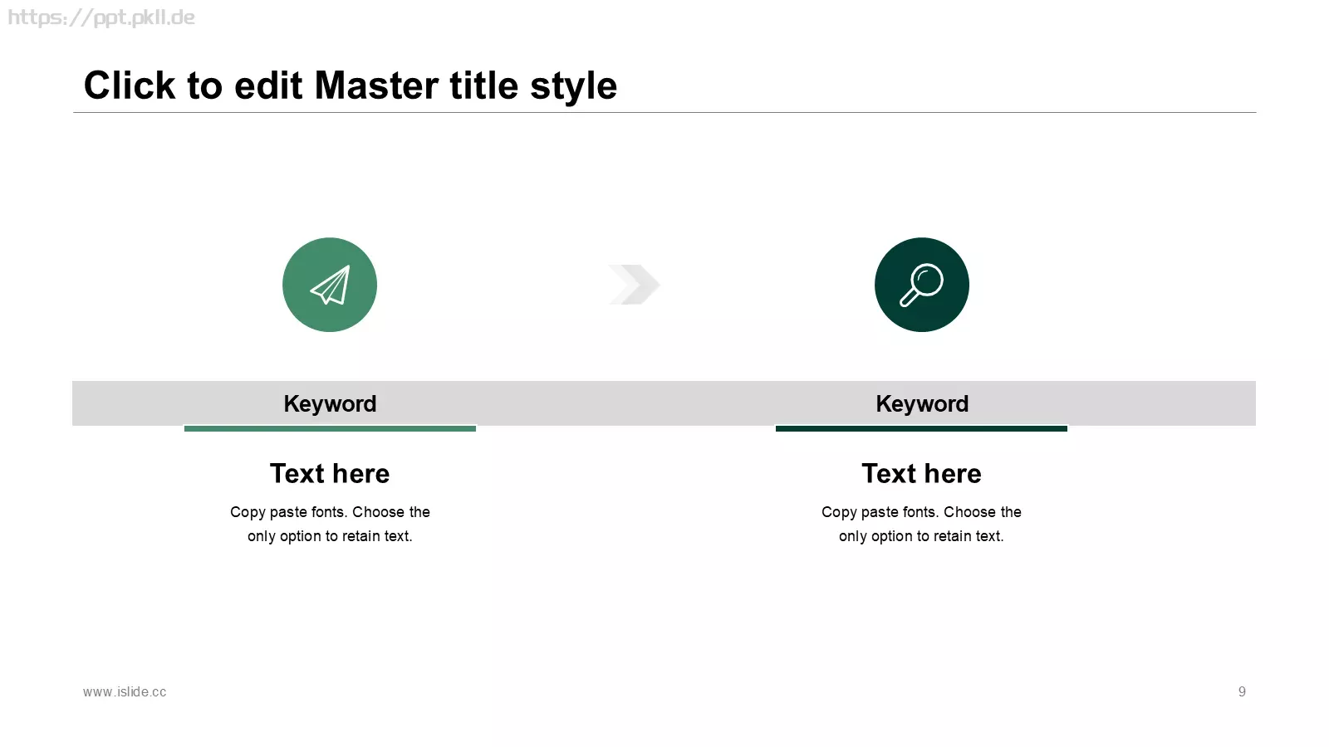Click the 'Copy paste fonts' paragraph under the paper plane
1329x747 pixels.
point(330,524)
